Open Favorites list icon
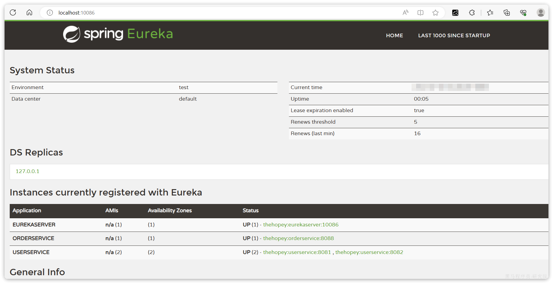Screen dimensions: 553x284 pyautogui.click(x=490, y=13)
